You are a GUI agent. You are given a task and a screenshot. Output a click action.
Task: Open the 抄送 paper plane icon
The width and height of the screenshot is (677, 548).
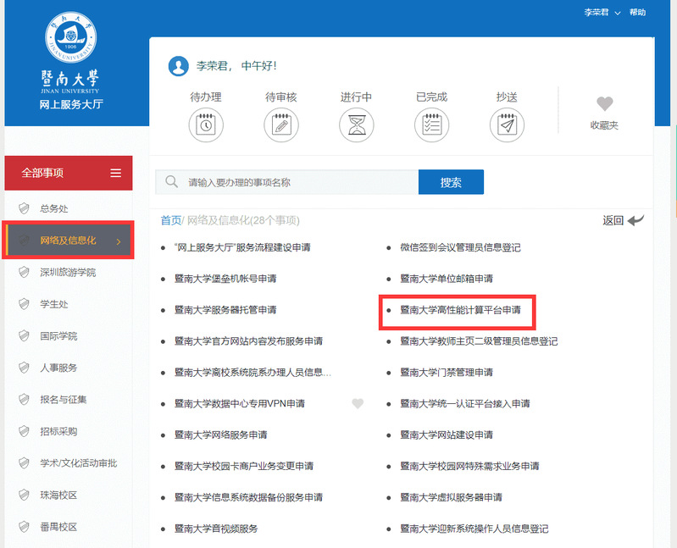click(x=507, y=125)
